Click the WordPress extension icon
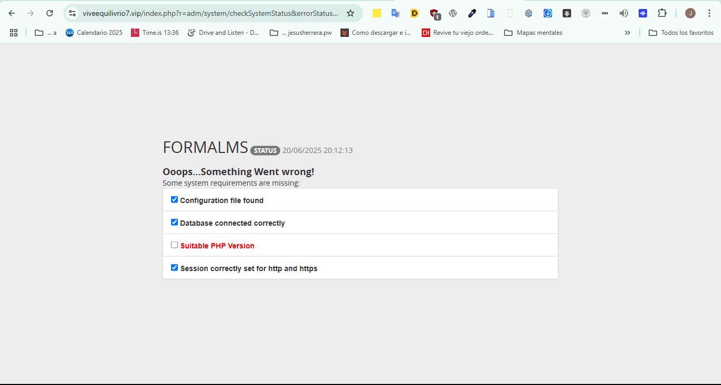This screenshot has width=721, height=385. tap(452, 13)
